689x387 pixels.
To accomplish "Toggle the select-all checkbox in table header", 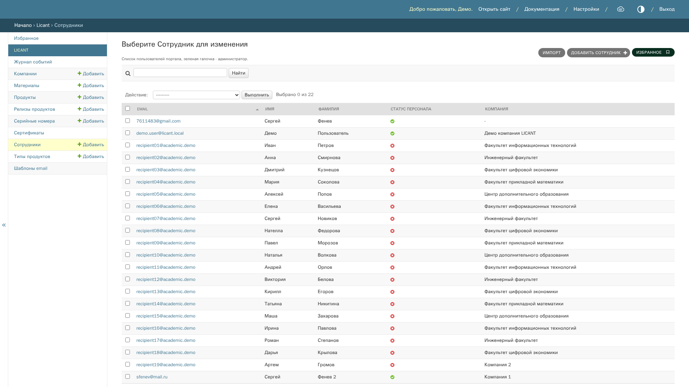I will (127, 109).
